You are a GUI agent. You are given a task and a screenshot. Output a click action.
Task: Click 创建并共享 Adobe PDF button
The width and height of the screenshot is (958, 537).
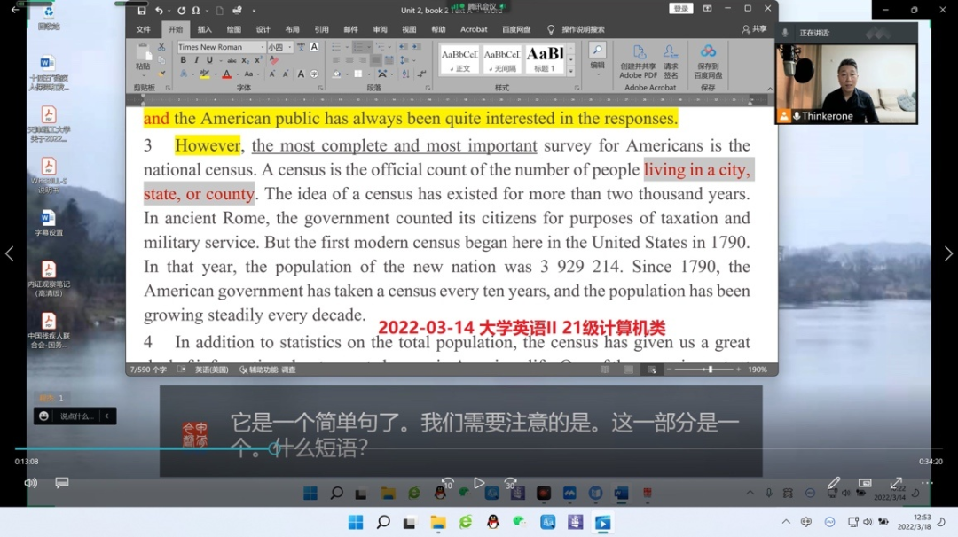pyautogui.click(x=638, y=60)
